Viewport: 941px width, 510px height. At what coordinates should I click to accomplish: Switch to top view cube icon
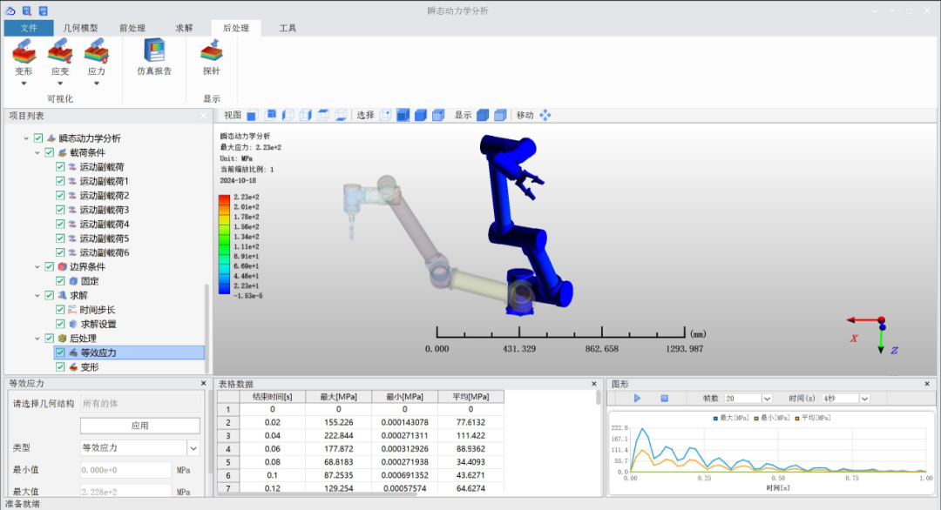click(x=323, y=115)
